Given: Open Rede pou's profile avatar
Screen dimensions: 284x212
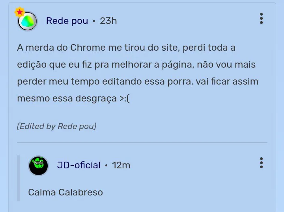Looking at the screenshot, I should (28, 21).
